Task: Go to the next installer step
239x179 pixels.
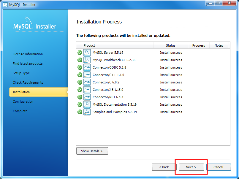Action: pyautogui.click(x=191, y=167)
